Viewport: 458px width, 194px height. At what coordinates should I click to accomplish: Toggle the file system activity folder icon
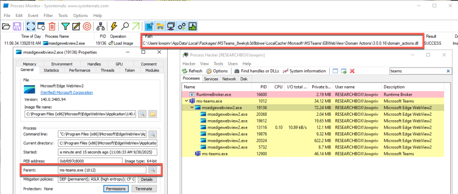(x=160, y=26)
